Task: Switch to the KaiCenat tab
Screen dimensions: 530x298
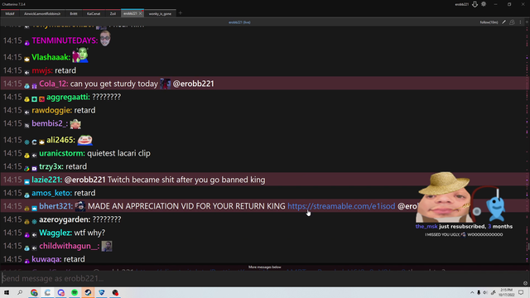Action: click(94, 13)
